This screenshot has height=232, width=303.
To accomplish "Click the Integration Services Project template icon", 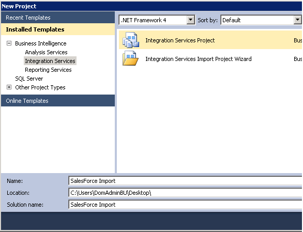I will pos(131,40).
